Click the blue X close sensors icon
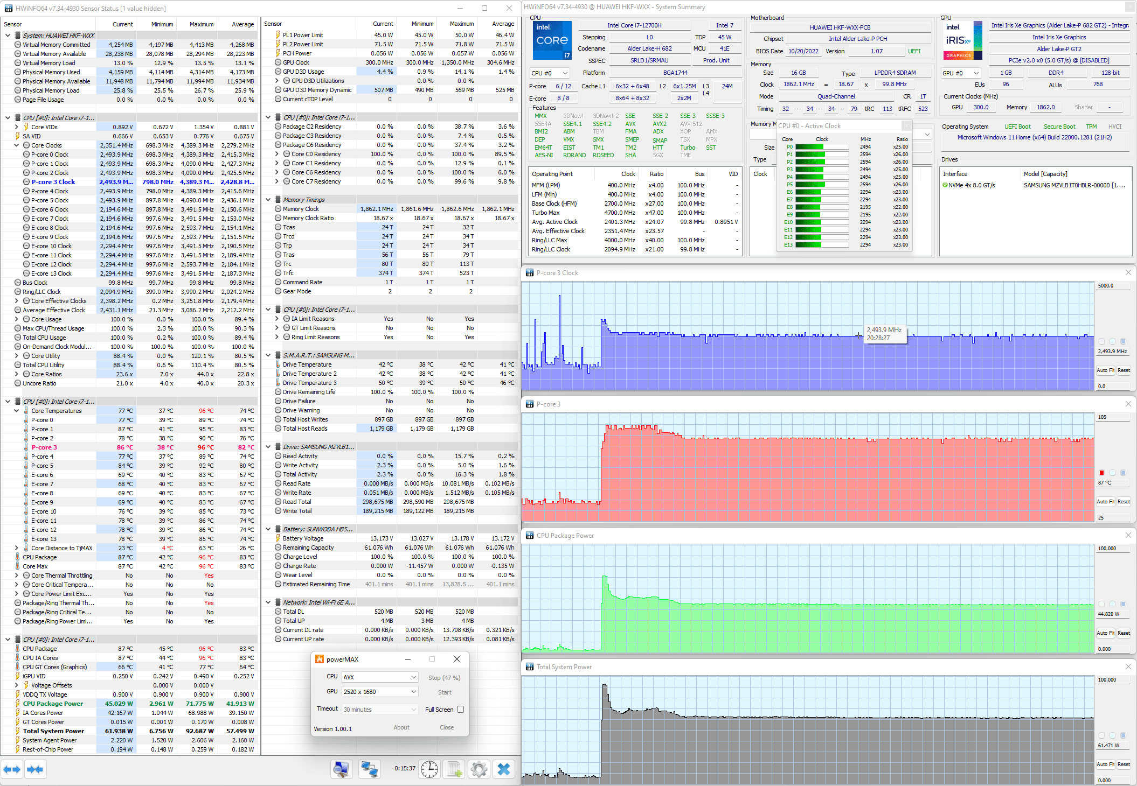 tap(504, 769)
